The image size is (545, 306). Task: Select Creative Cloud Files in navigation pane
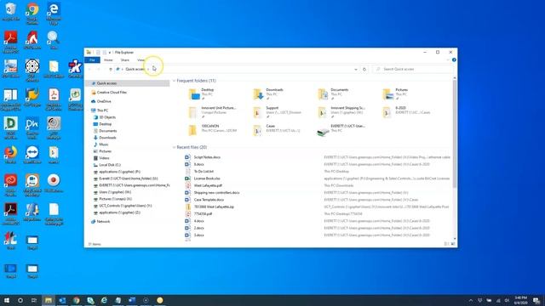point(112,93)
